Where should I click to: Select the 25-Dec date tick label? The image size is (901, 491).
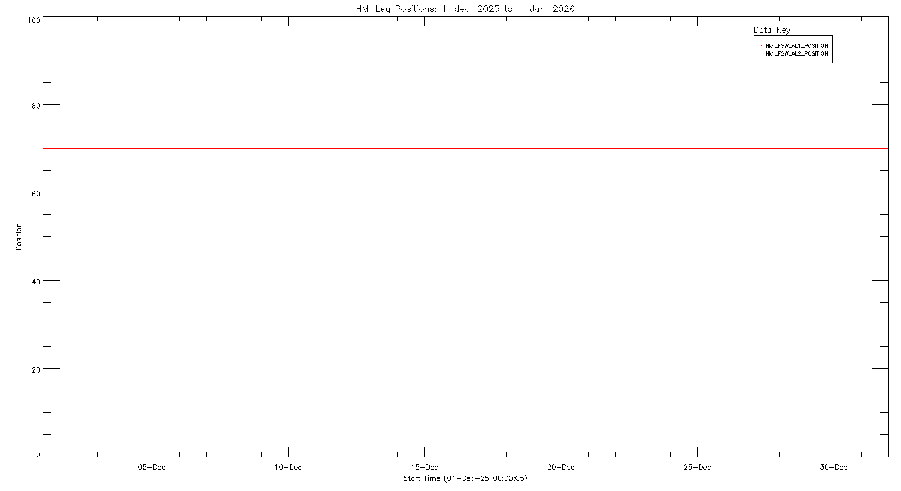[x=697, y=467]
